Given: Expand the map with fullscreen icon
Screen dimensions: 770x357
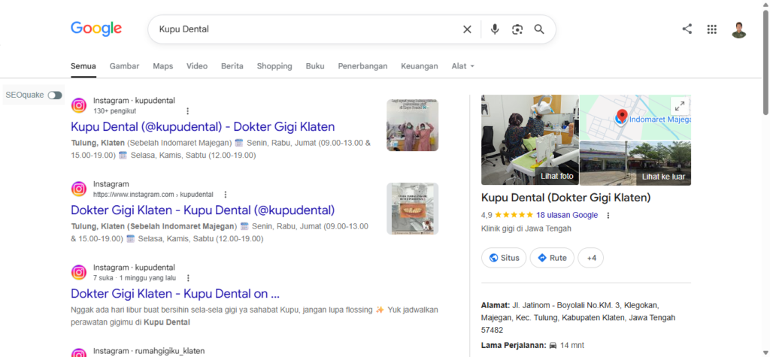Looking at the screenshot, I should [680, 105].
